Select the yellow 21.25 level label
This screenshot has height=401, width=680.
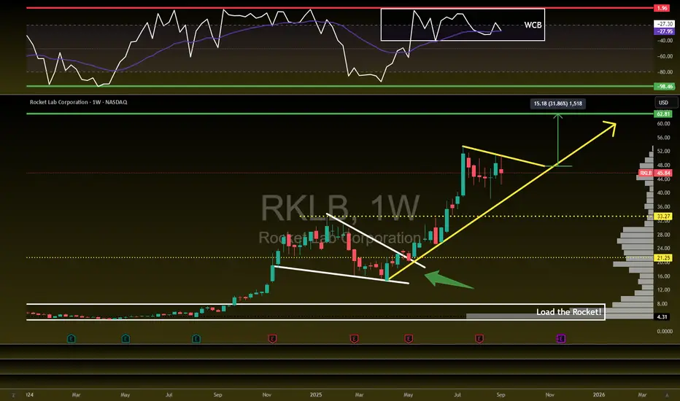click(663, 258)
